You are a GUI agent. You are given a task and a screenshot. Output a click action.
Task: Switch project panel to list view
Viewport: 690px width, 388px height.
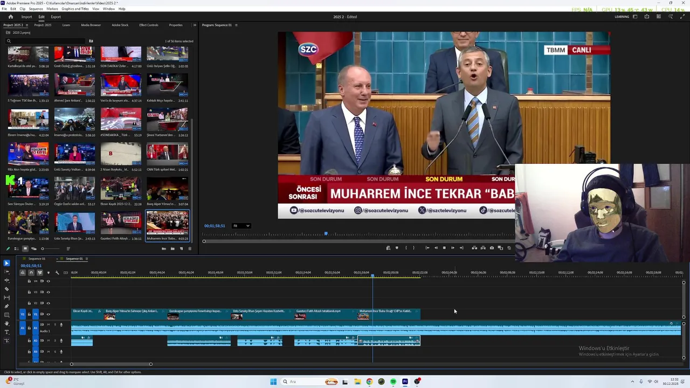tap(16, 248)
